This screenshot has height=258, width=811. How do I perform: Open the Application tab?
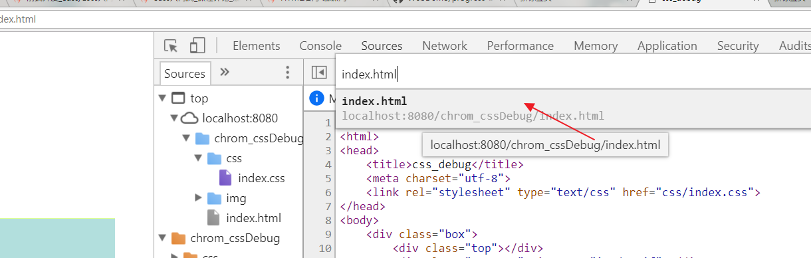click(x=667, y=46)
